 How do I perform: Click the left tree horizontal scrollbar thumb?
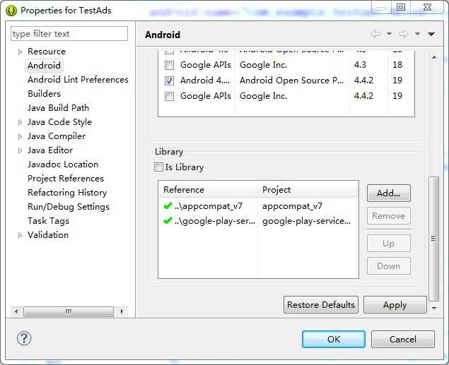click(69, 311)
